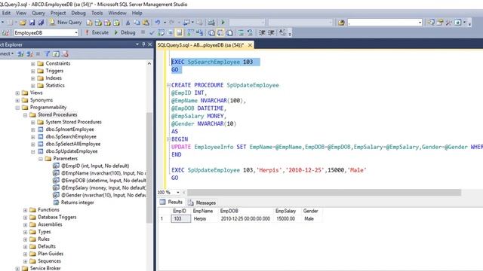This screenshot has width=483, height=271.
Task: Click the Find in Files icon beside the search box
Action: tap(341, 23)
